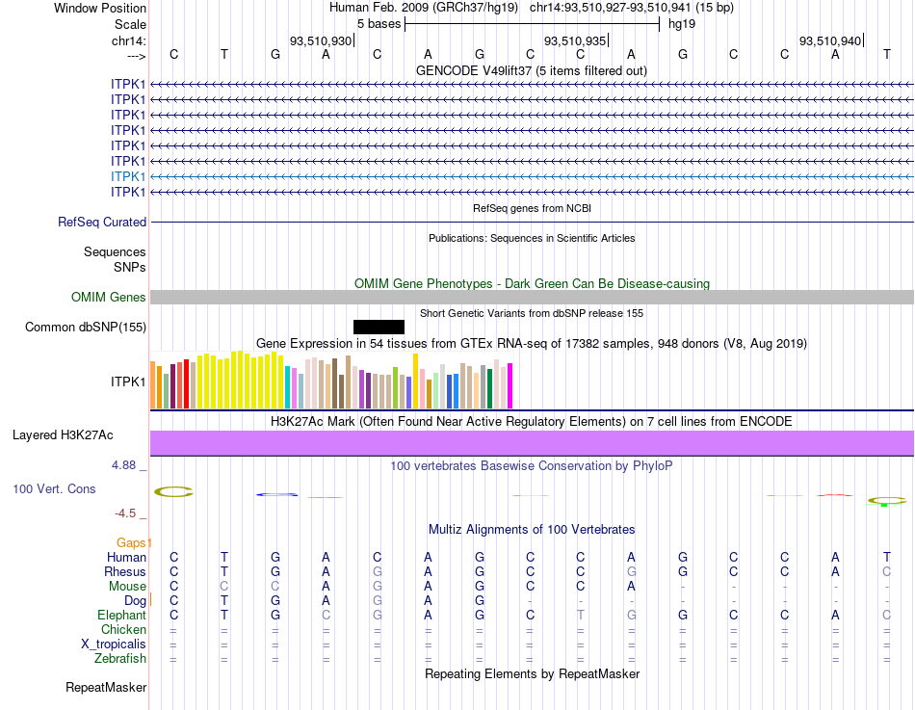Open 'Repeating Elements by RepeatMasker' title
The width and height of the screenshot is (915, 710).
(x=532, y=673)
